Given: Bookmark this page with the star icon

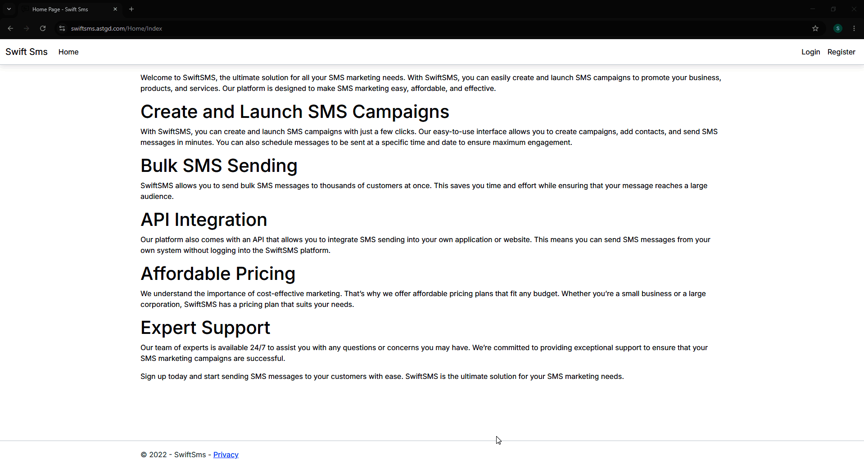Looking at the screenshot, I should [815, 28].
